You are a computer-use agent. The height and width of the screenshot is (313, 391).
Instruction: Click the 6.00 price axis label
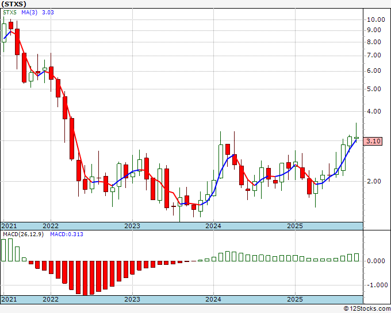374,71
